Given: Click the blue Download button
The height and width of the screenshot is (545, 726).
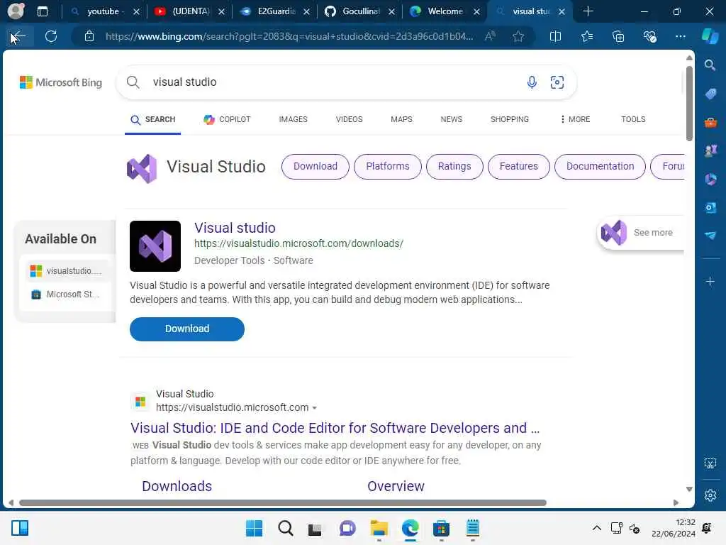Looking at the screenshot, I should pos(187,329).
